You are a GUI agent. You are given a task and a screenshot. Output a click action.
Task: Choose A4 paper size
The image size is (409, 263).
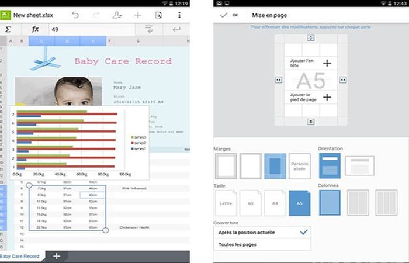[275, 203]
